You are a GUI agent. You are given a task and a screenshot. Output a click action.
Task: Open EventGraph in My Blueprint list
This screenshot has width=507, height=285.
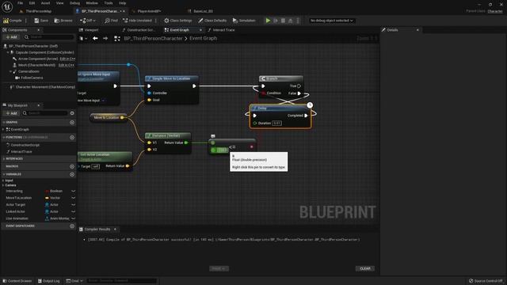(x=20, y=129)
